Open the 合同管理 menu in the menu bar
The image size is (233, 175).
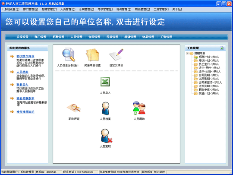pos(86,9)
